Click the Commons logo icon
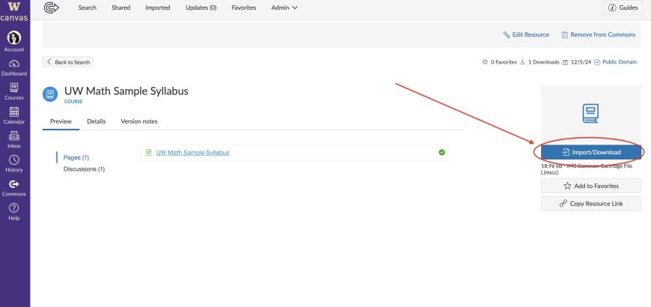Image resolution: width=651 pixels, height=307 pixels. coord(51,7)
